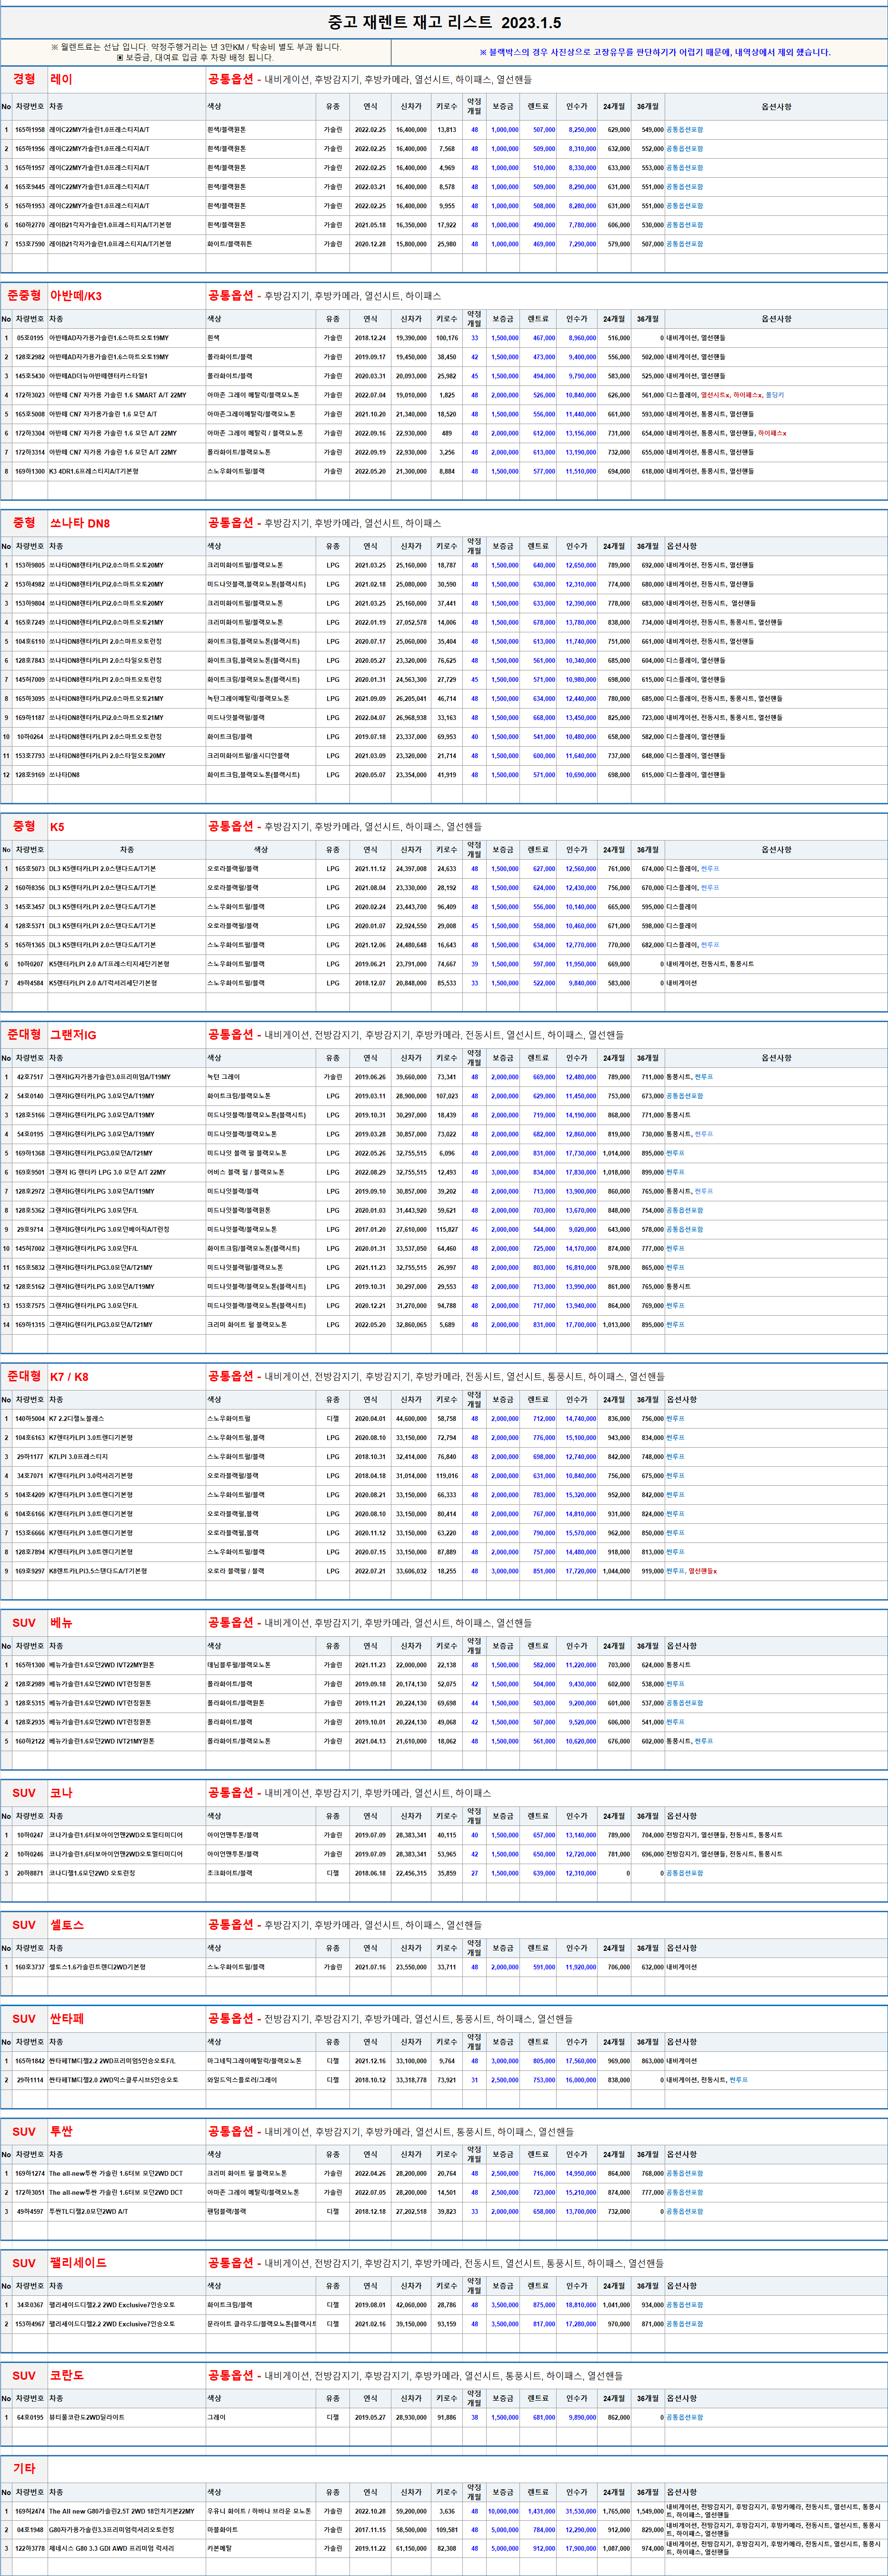888x2576 pixels.
Task: Click the new car price 44,600,000
Action: tap(410, 1418)
